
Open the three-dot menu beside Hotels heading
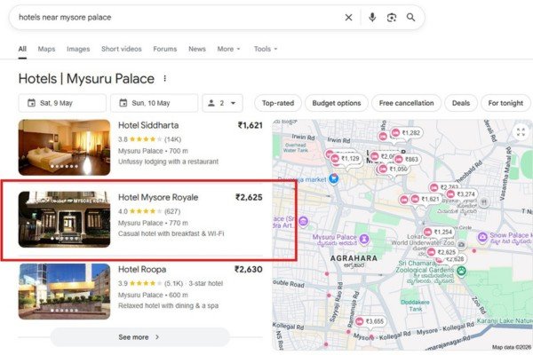[x=165, y=78]
